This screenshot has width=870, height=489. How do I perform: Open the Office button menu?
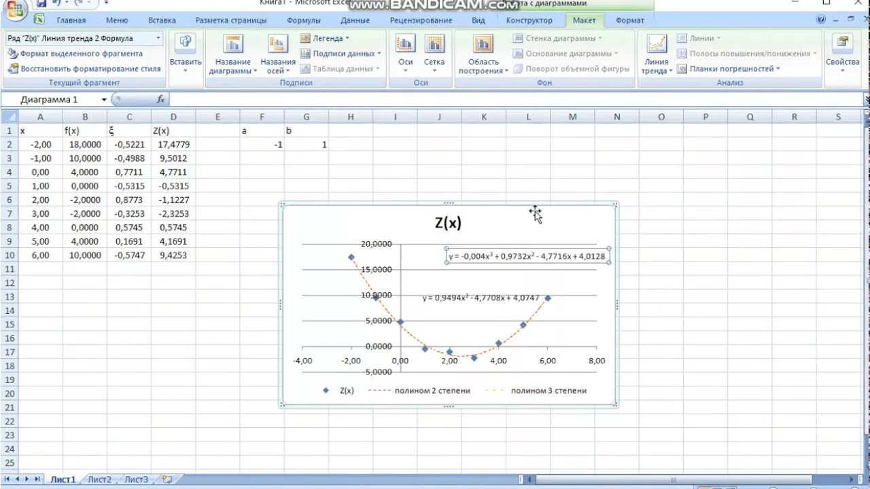pyautogui.click(x=14, y=8)
